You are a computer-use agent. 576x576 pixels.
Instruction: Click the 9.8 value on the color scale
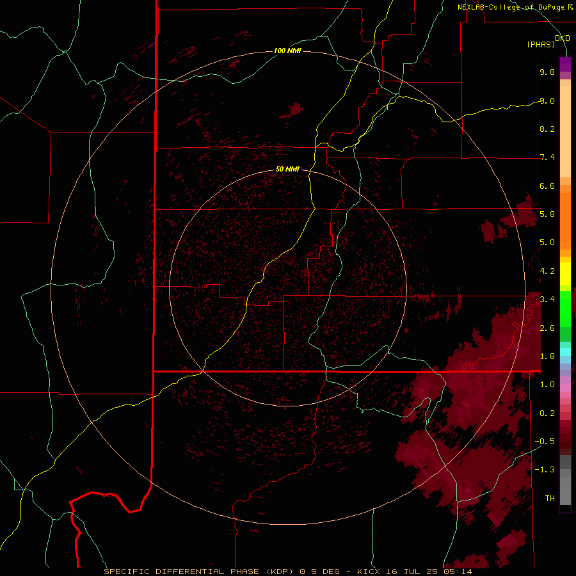click(x=547, y=72)
